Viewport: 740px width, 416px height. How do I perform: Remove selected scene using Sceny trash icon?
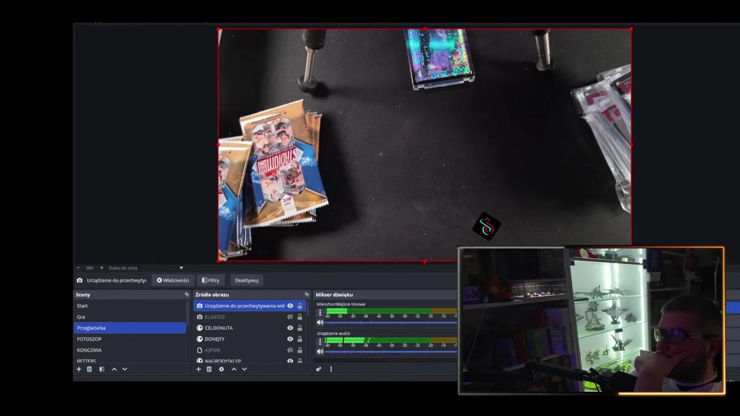89,369
